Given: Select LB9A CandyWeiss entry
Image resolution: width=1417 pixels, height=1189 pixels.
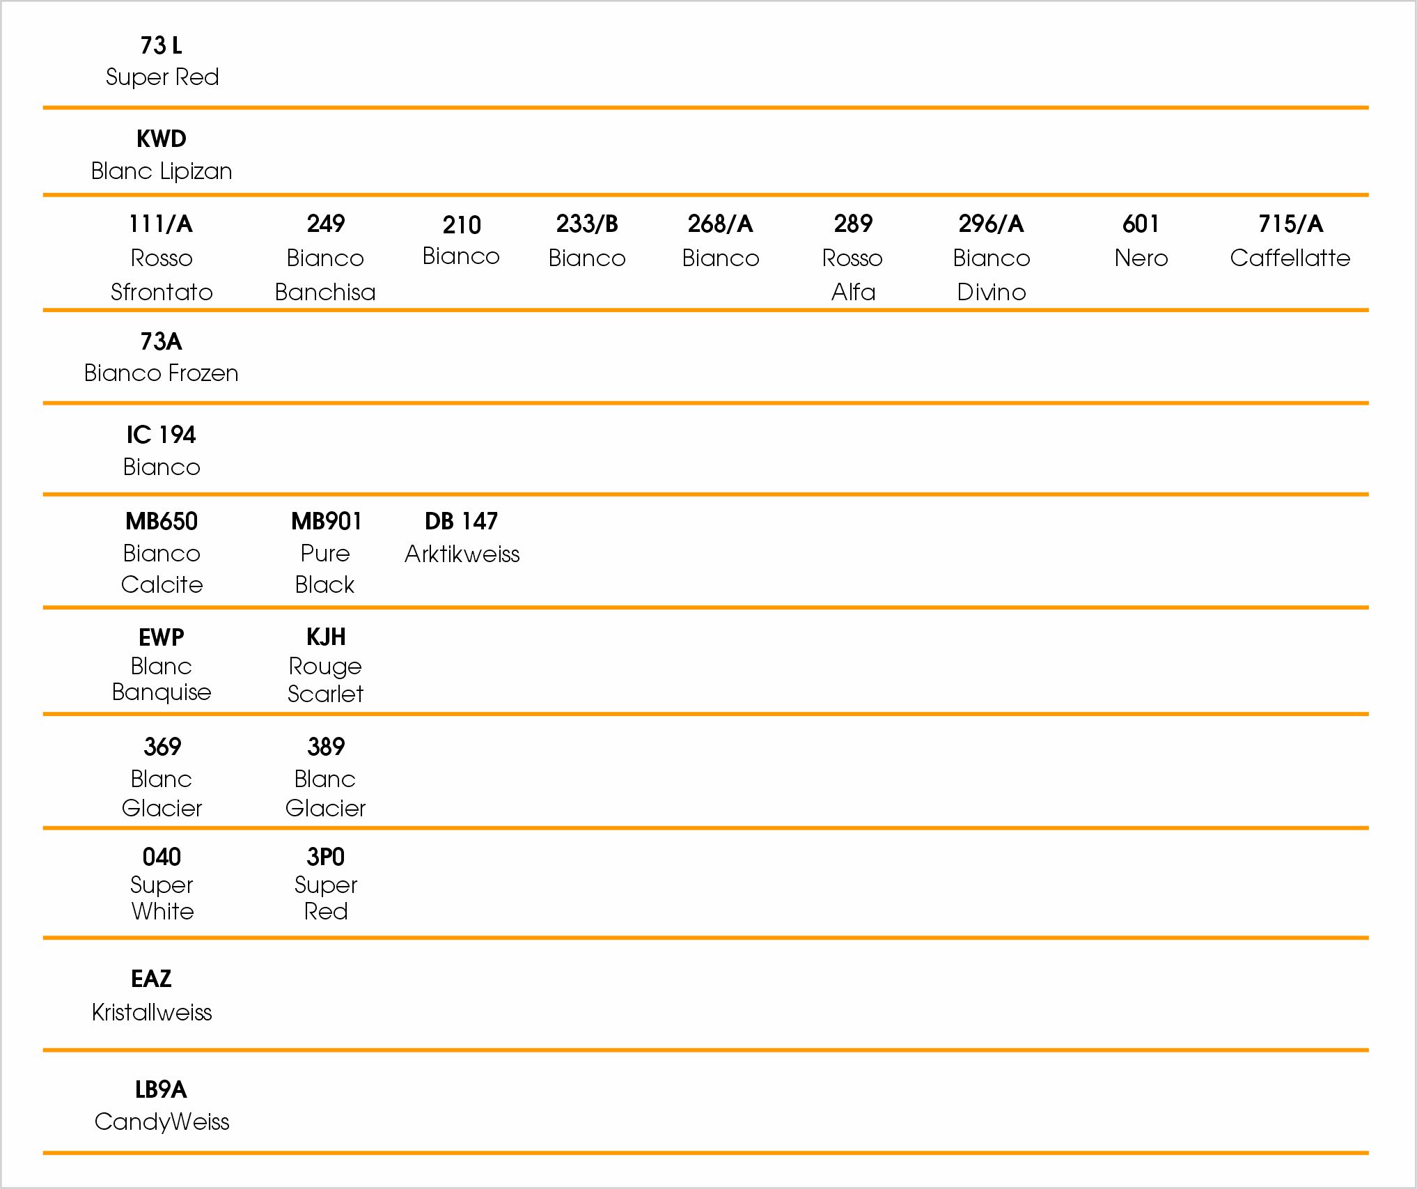Looking at the screenshot, I should coord(162,1105).
